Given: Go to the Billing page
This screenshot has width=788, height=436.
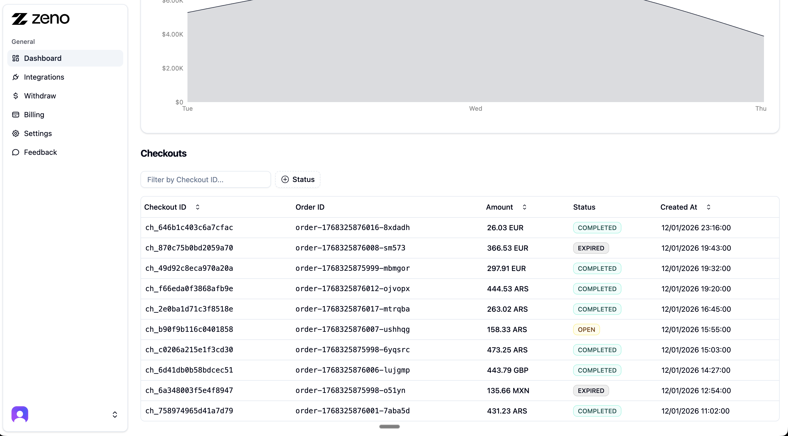Looking at the screenshot, I should pos(34,115).
